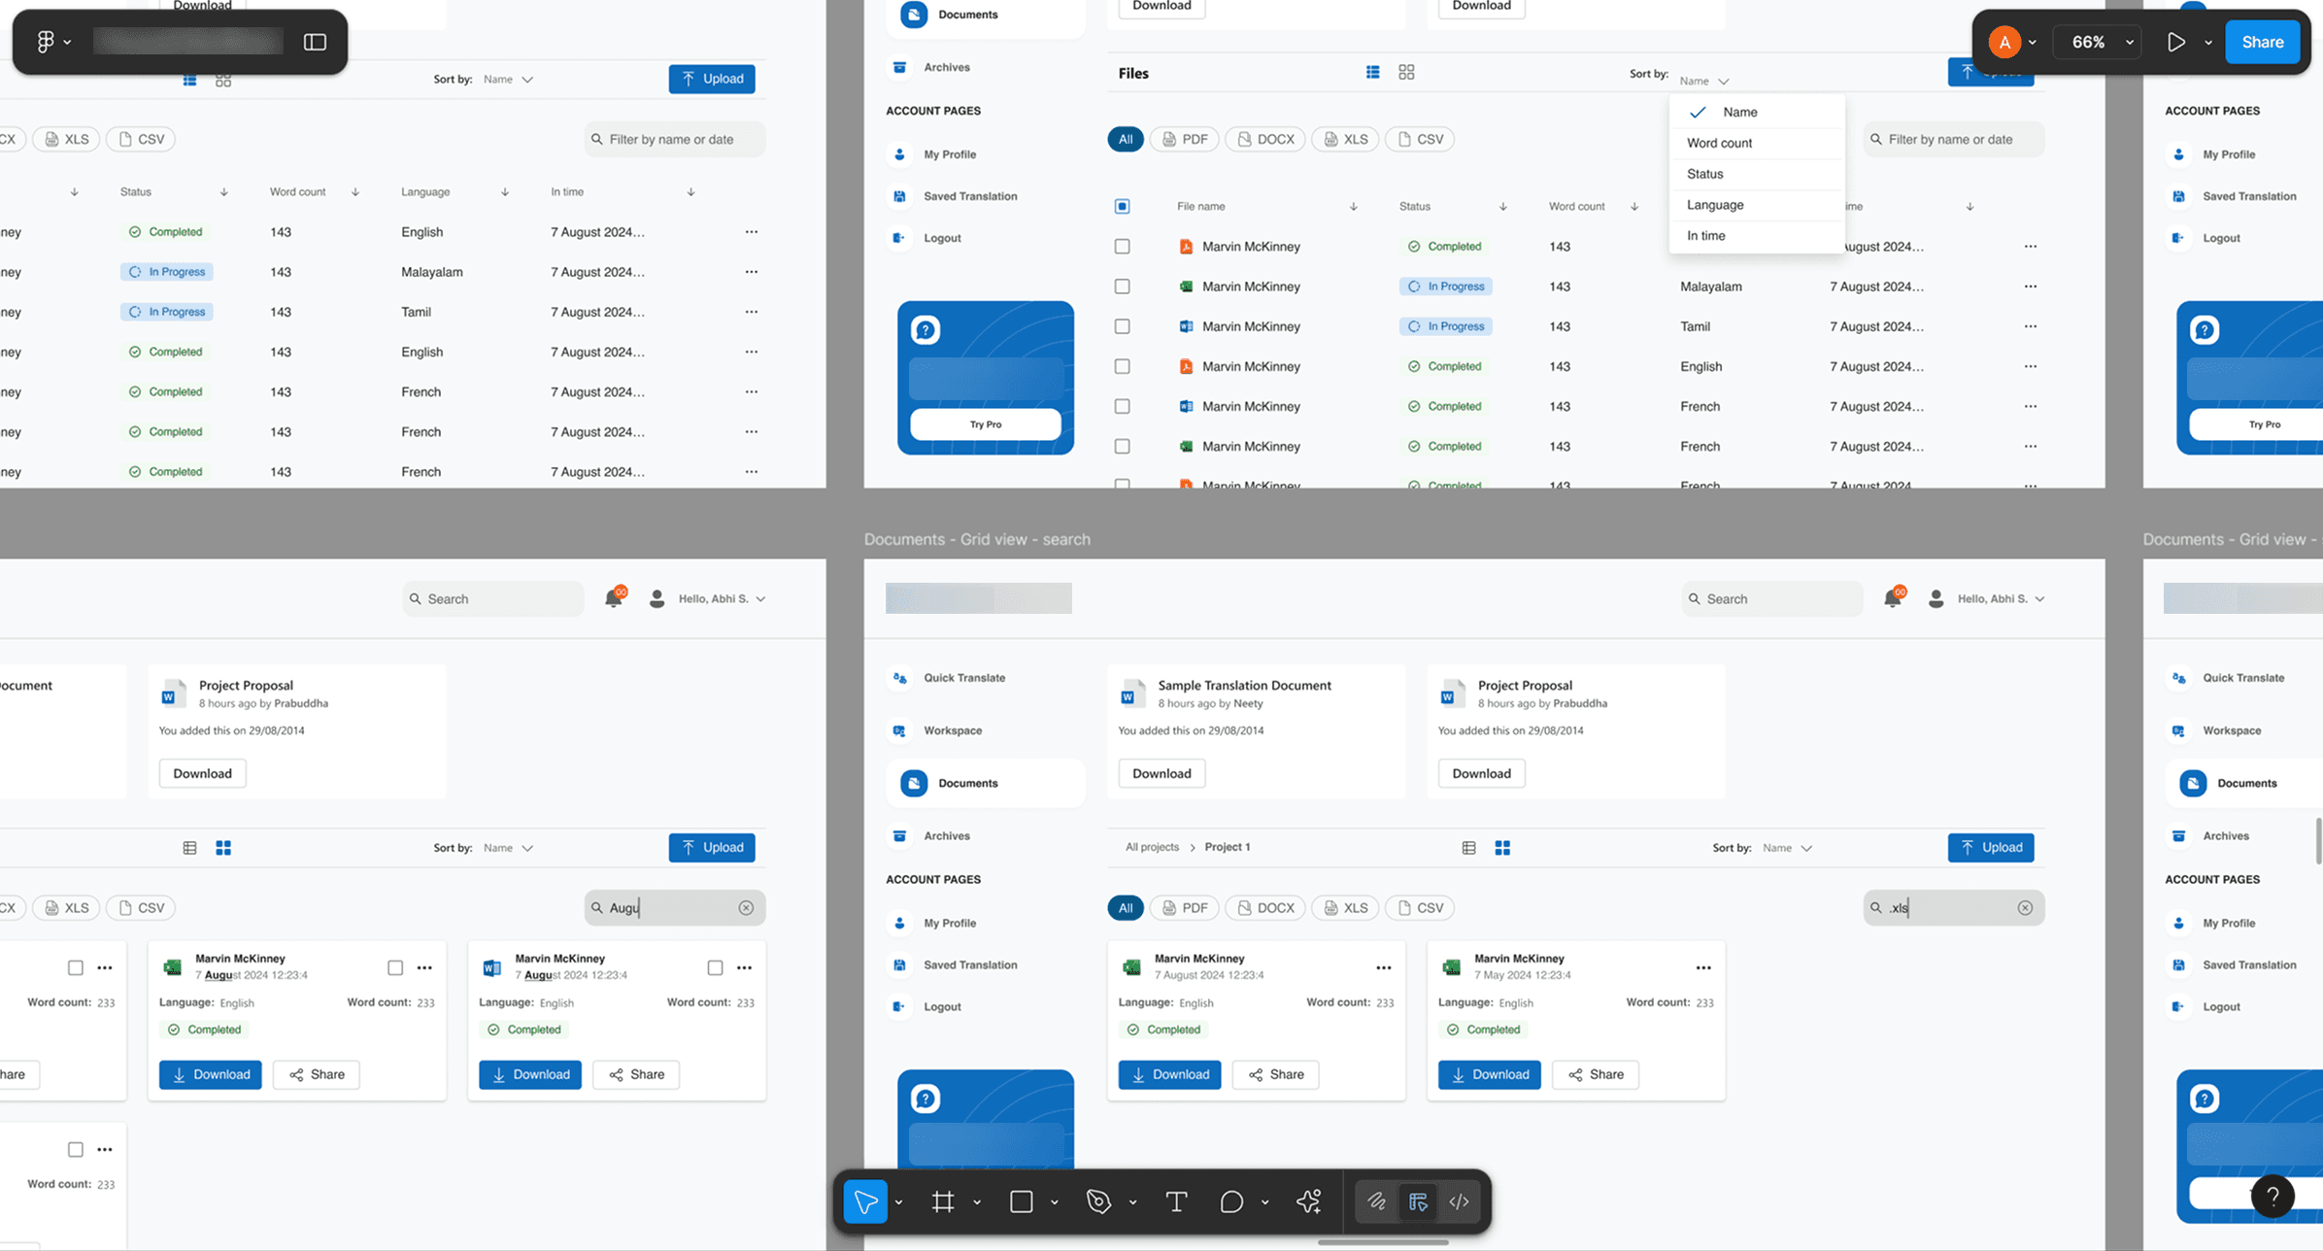
Task: Select the Text tool
Action: coord(1176,1201)
